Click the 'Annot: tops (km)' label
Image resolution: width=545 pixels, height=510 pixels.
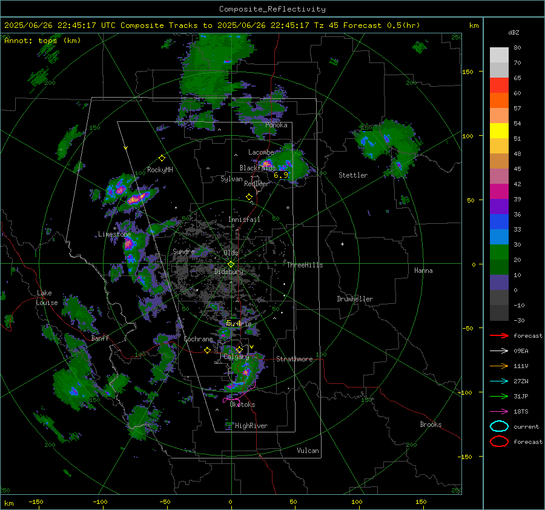[42, 41]
